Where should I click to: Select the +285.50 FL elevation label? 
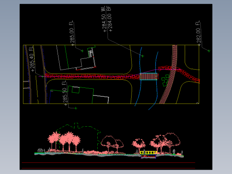coord(65,93)
